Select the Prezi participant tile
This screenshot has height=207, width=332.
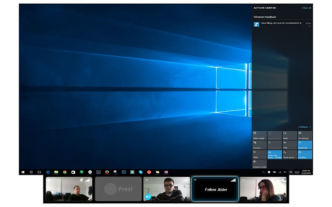(118, 189)
